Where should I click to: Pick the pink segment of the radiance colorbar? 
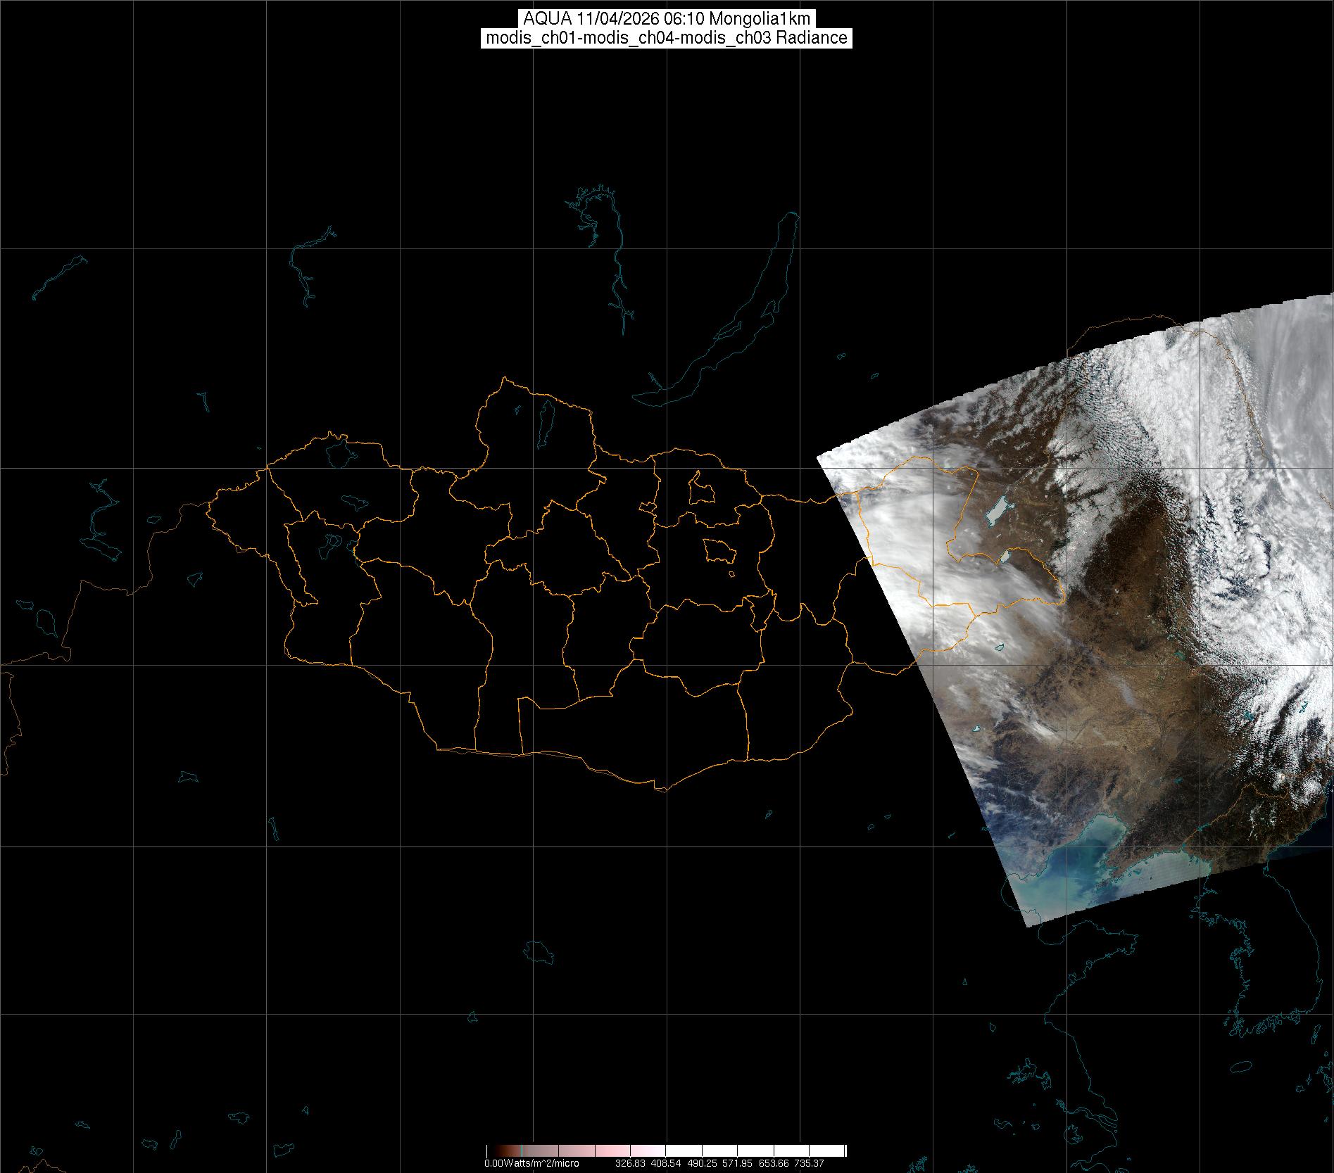(x=605, y=1150)
